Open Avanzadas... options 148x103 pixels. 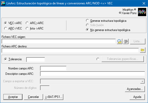(x=135, y=89)
